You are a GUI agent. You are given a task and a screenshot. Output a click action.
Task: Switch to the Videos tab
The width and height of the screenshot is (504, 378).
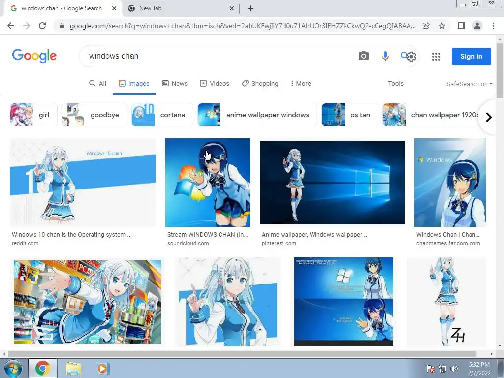tap(215, 84)
